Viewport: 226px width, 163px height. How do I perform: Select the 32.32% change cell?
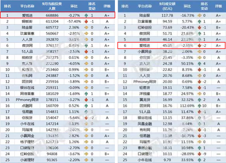tap(187, 100)
